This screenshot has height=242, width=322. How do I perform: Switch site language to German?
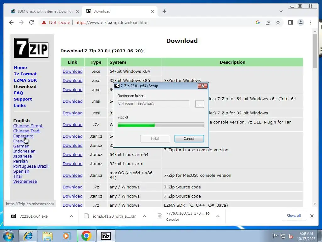point(21,146)
